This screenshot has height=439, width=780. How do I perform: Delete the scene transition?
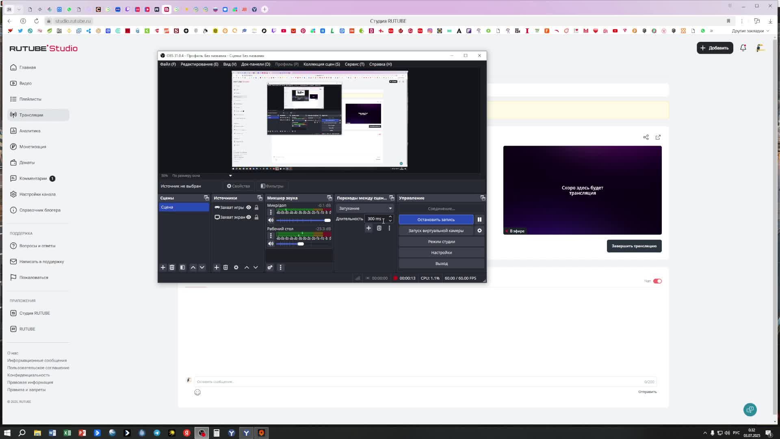click(x=379, y=228)
